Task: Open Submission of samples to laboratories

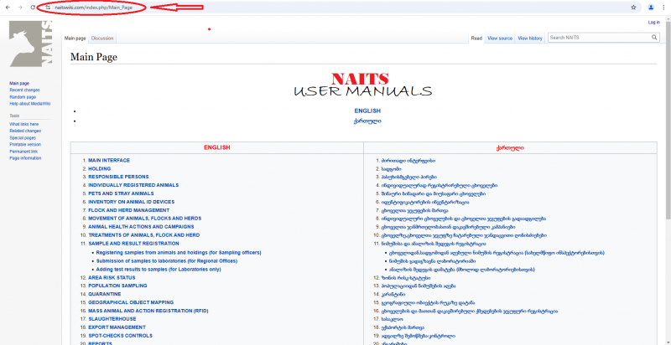Action: coord(167,261)
